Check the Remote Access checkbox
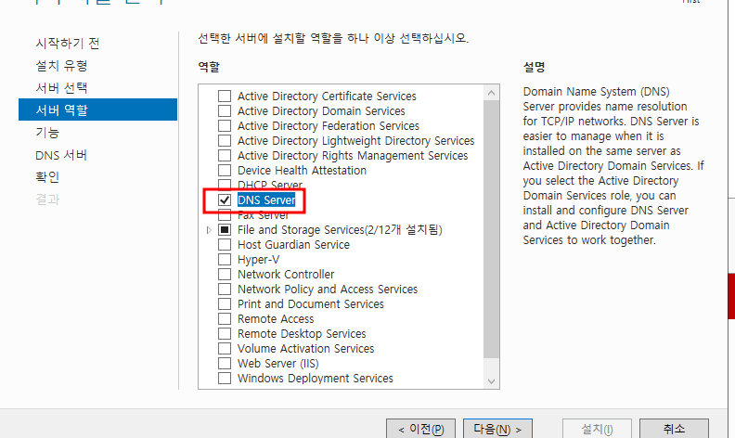735x438 pixels. click(225, 319)
